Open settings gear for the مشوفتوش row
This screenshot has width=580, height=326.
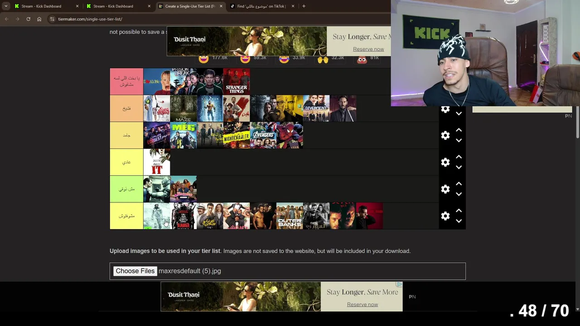(x=445, y=216)
